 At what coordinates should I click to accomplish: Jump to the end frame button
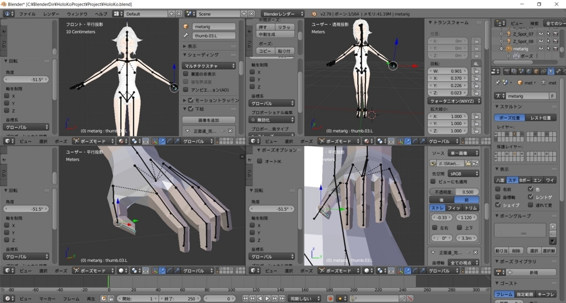282,299
